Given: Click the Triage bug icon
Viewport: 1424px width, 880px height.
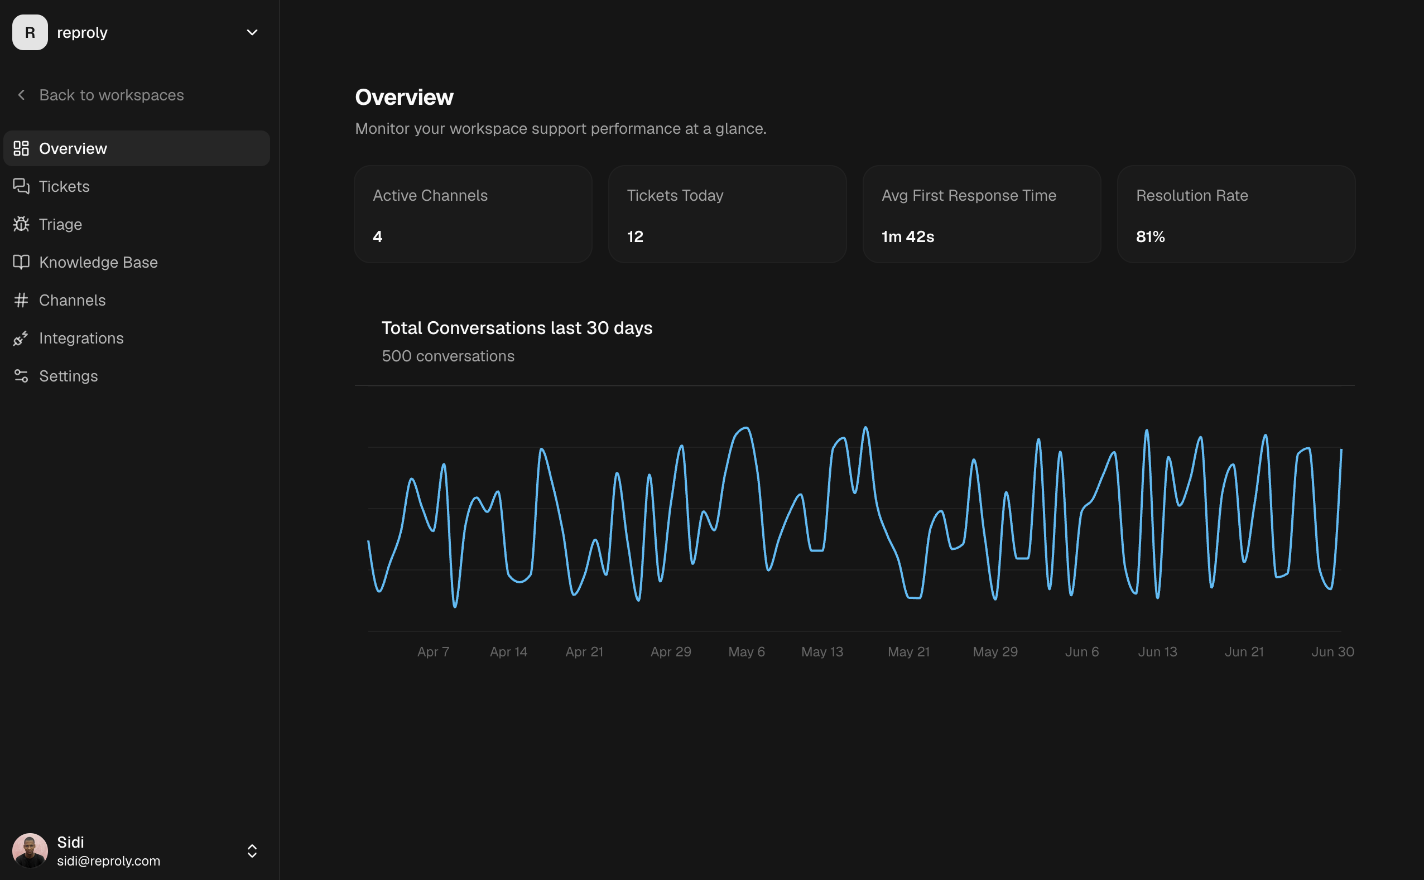Looking at the screenshot, I should pos(21,224).
